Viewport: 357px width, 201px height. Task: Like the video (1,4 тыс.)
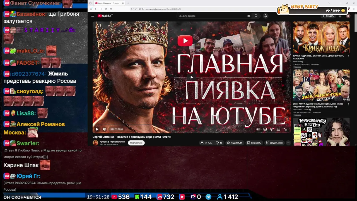pyautogui.click(x=206, y=143)
